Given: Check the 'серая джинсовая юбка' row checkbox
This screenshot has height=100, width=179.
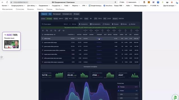Looking at the screenshot, I should (43, 54).
